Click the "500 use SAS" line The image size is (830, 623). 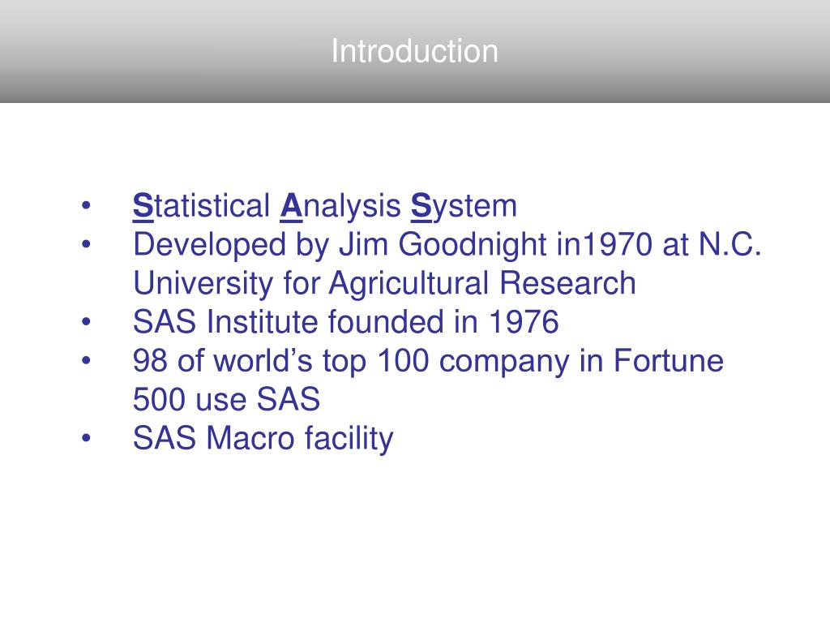[x=227, y=399]
